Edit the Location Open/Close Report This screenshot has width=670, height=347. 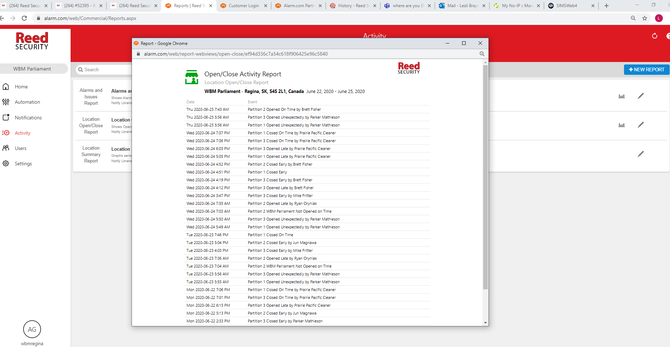[641, 125]
